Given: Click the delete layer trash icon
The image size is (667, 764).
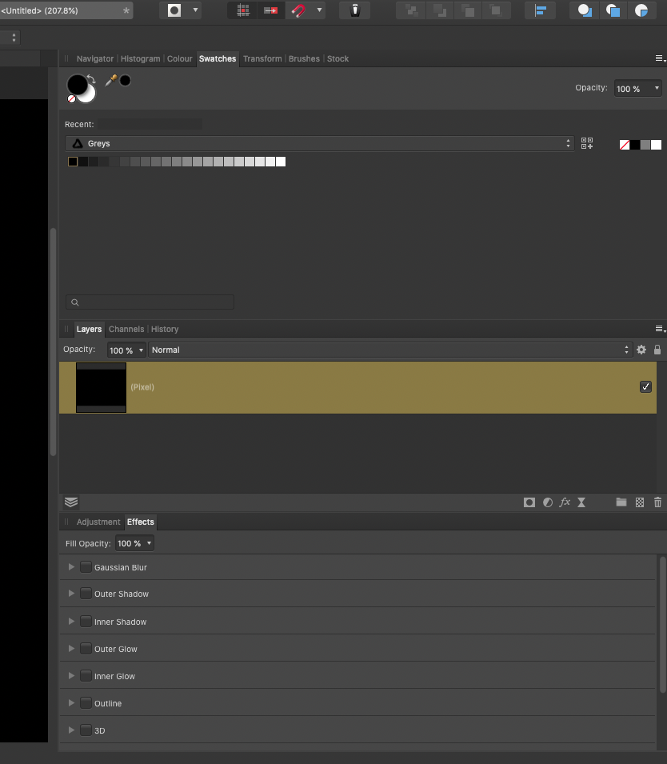Looking at the screenshot, I should 657,502.
